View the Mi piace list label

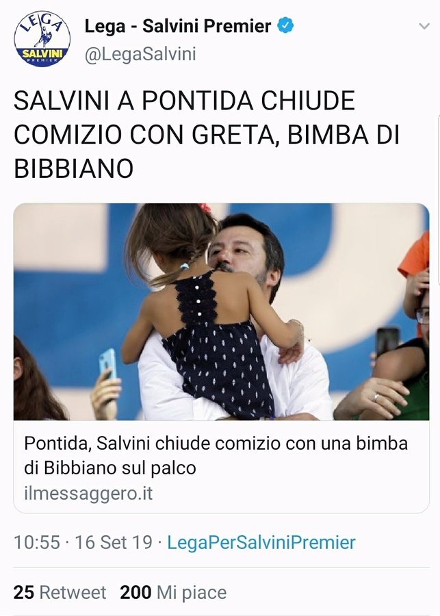tap(192, 593)
